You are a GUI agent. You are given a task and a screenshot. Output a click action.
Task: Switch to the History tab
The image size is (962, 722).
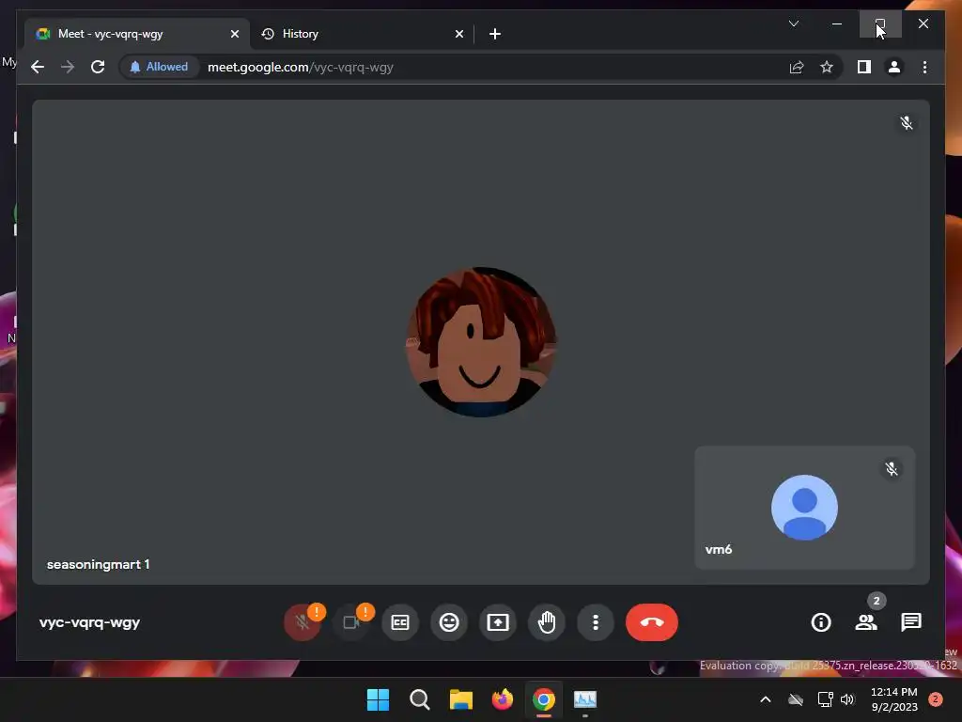[x=362, y=34]
